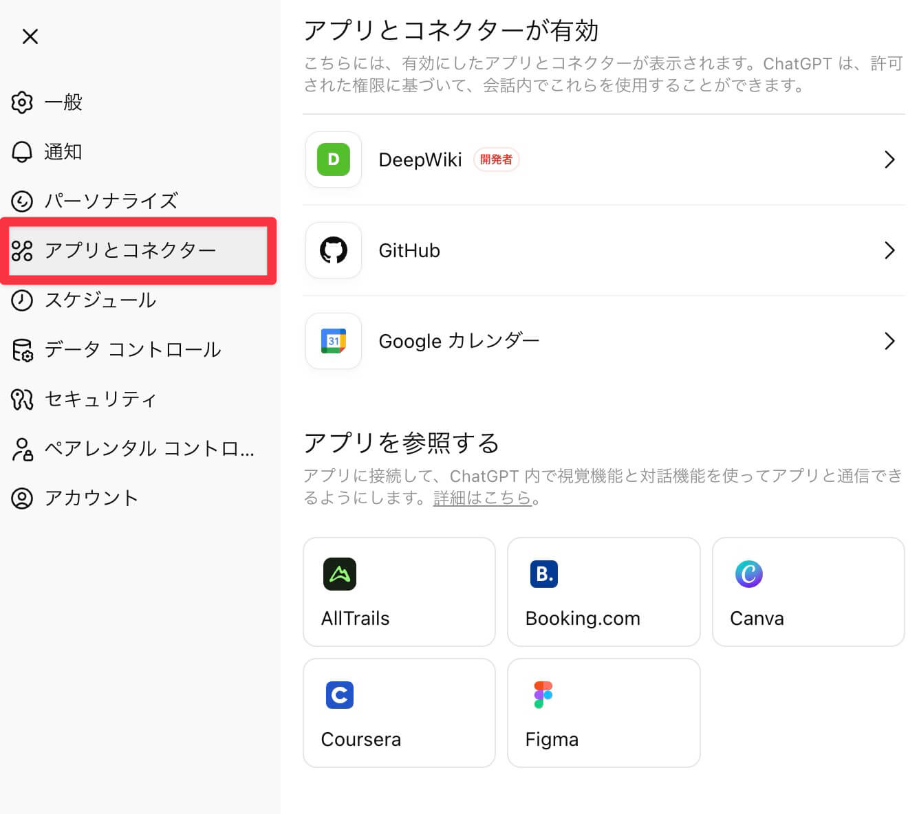
Task: Open the Booking.com app card
Action: click(603, 592)
